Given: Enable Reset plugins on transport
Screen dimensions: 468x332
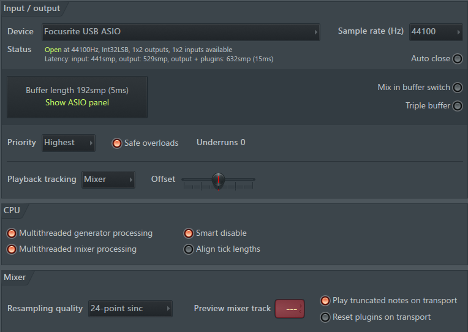Looking at the screenshot, I should click(325, 317).
